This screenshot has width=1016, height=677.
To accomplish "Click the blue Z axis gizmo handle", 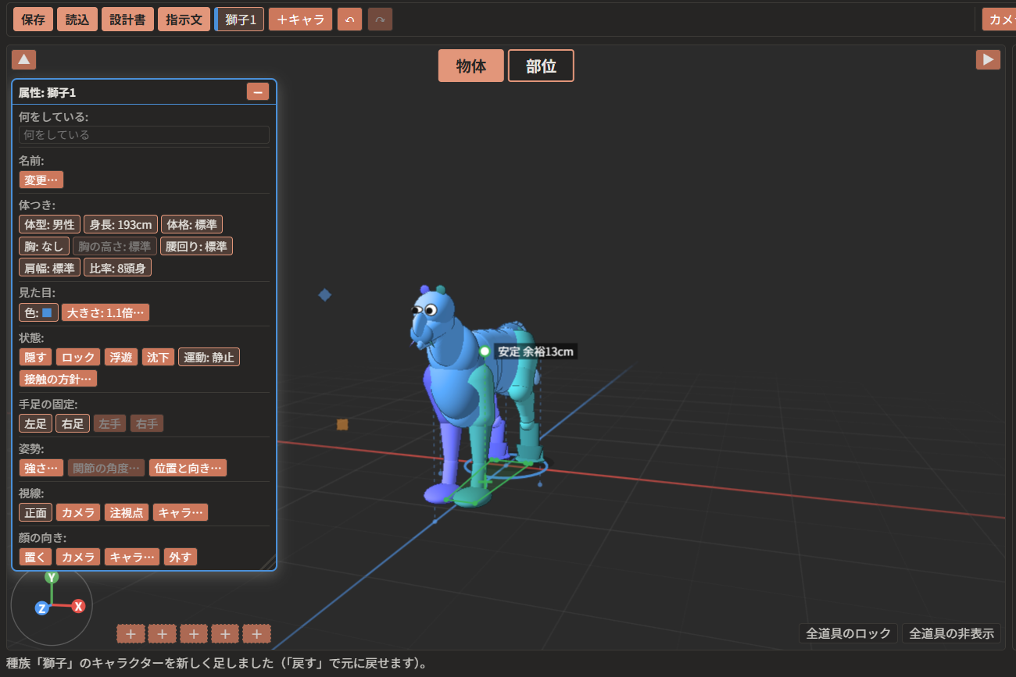I will (41, 608).
